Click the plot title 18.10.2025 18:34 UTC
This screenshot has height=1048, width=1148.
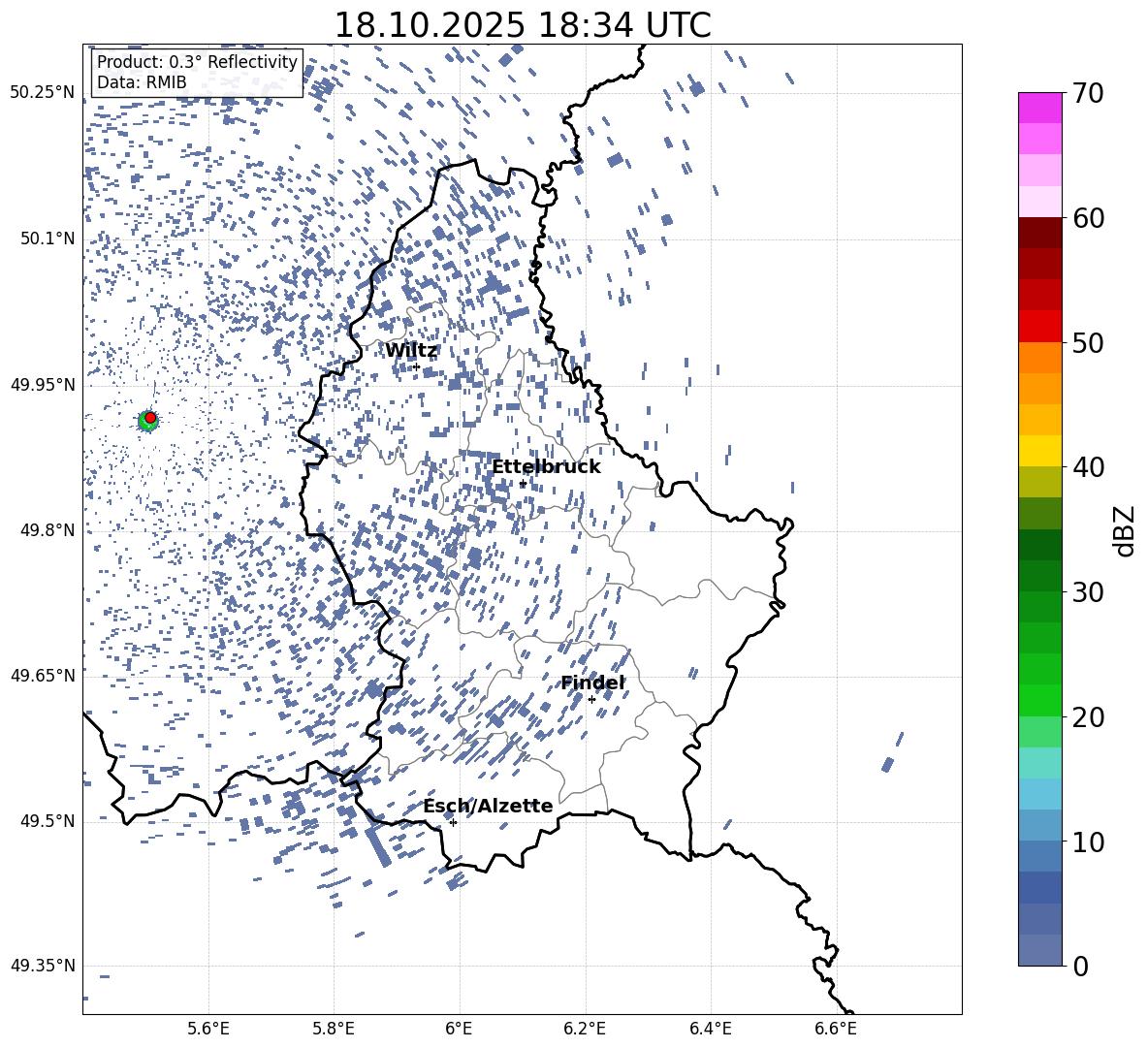[523, 25]
